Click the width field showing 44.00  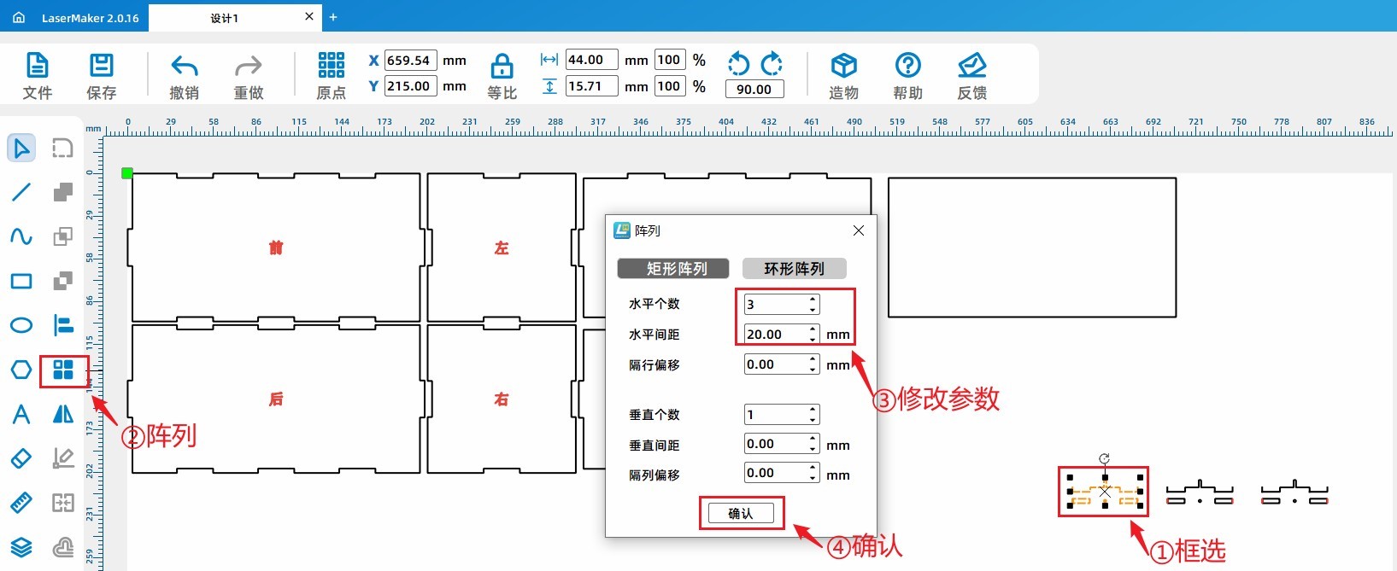[x=591, y=60]
